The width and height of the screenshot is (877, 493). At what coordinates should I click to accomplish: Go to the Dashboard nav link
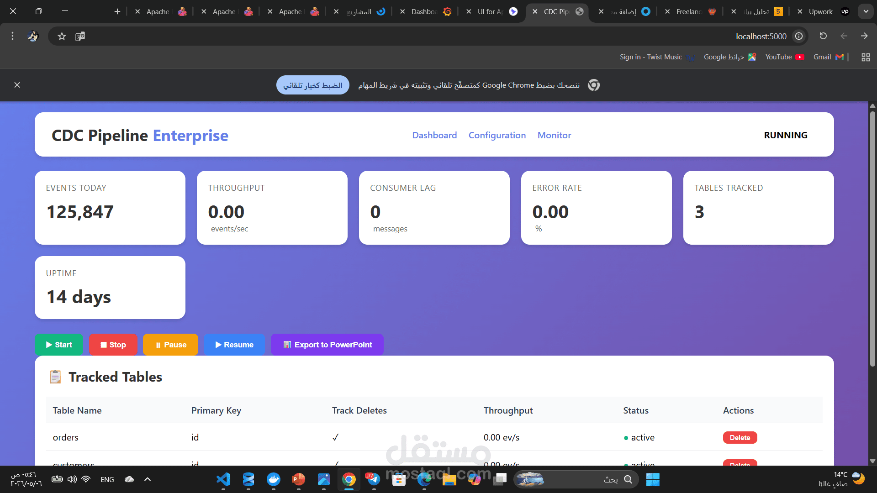click(x=434, y=135)
